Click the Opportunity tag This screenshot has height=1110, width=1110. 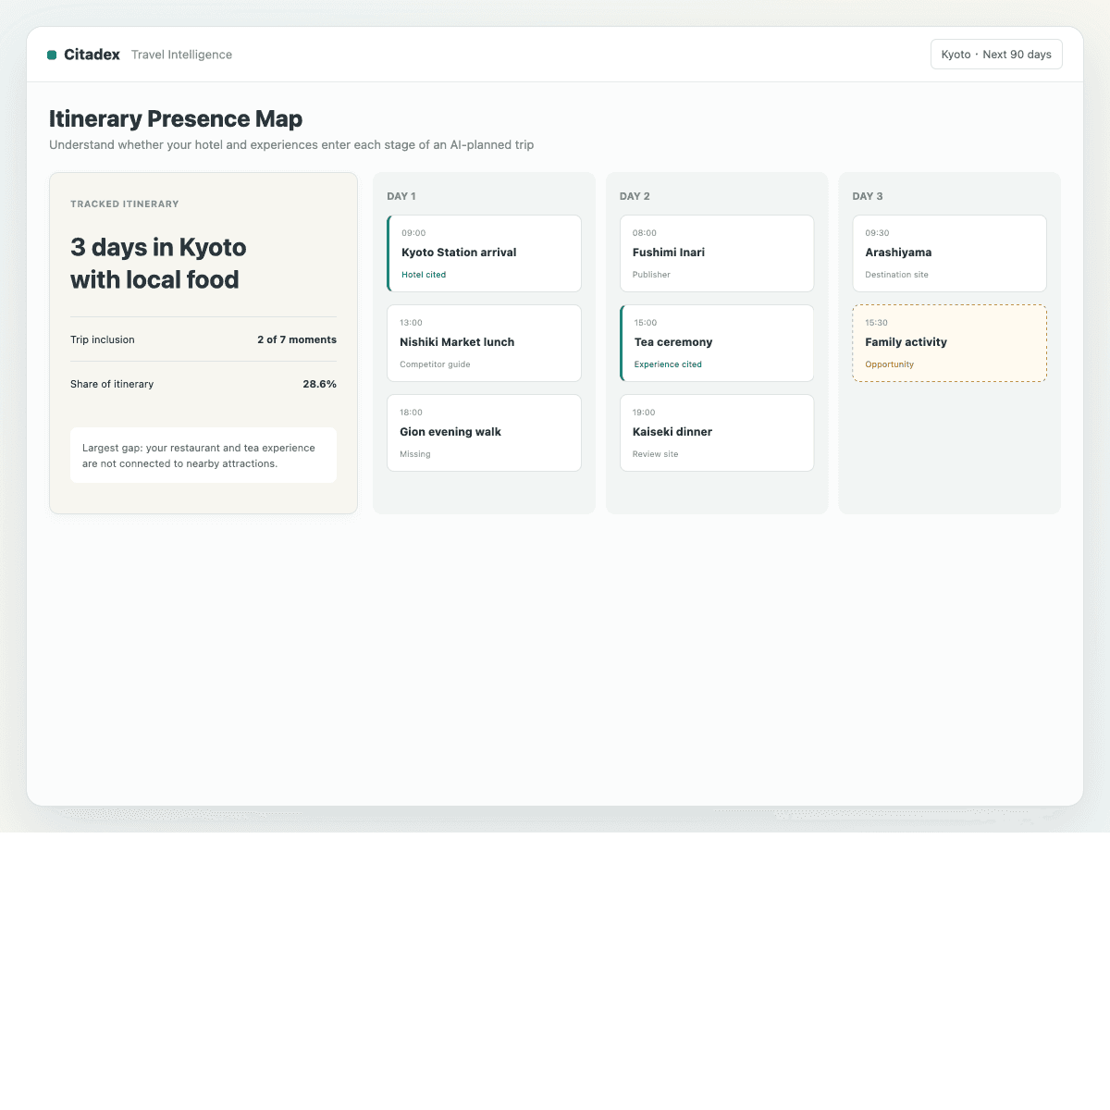889,364
